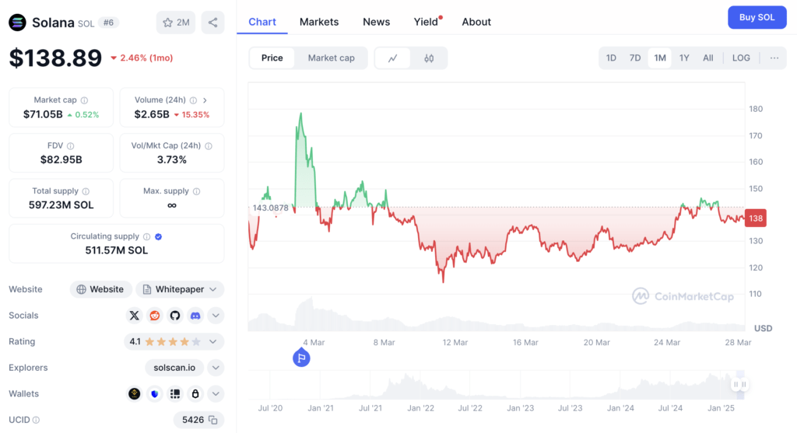Click the Buy SOL button
The image size is (797, 433).
[757, 17]
